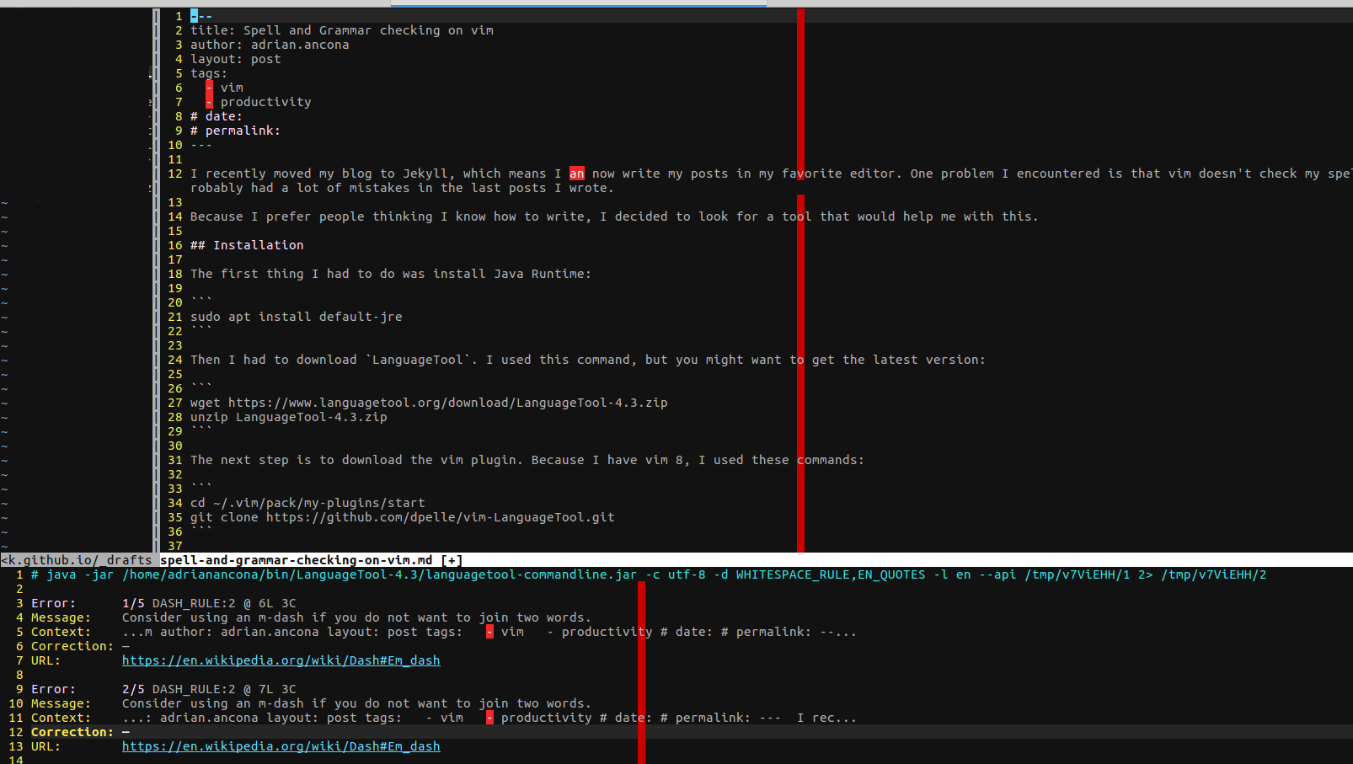The width and height of the screenshot is (1353, 764).
Task: Click the "1/5 DASH_RULE:2 @ 6L 3C" error entry
Action: [x=209, y=603]
